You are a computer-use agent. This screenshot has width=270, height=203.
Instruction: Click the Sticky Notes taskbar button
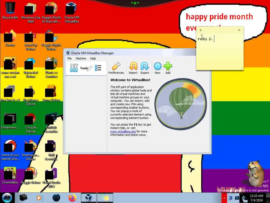pos(105,198)
